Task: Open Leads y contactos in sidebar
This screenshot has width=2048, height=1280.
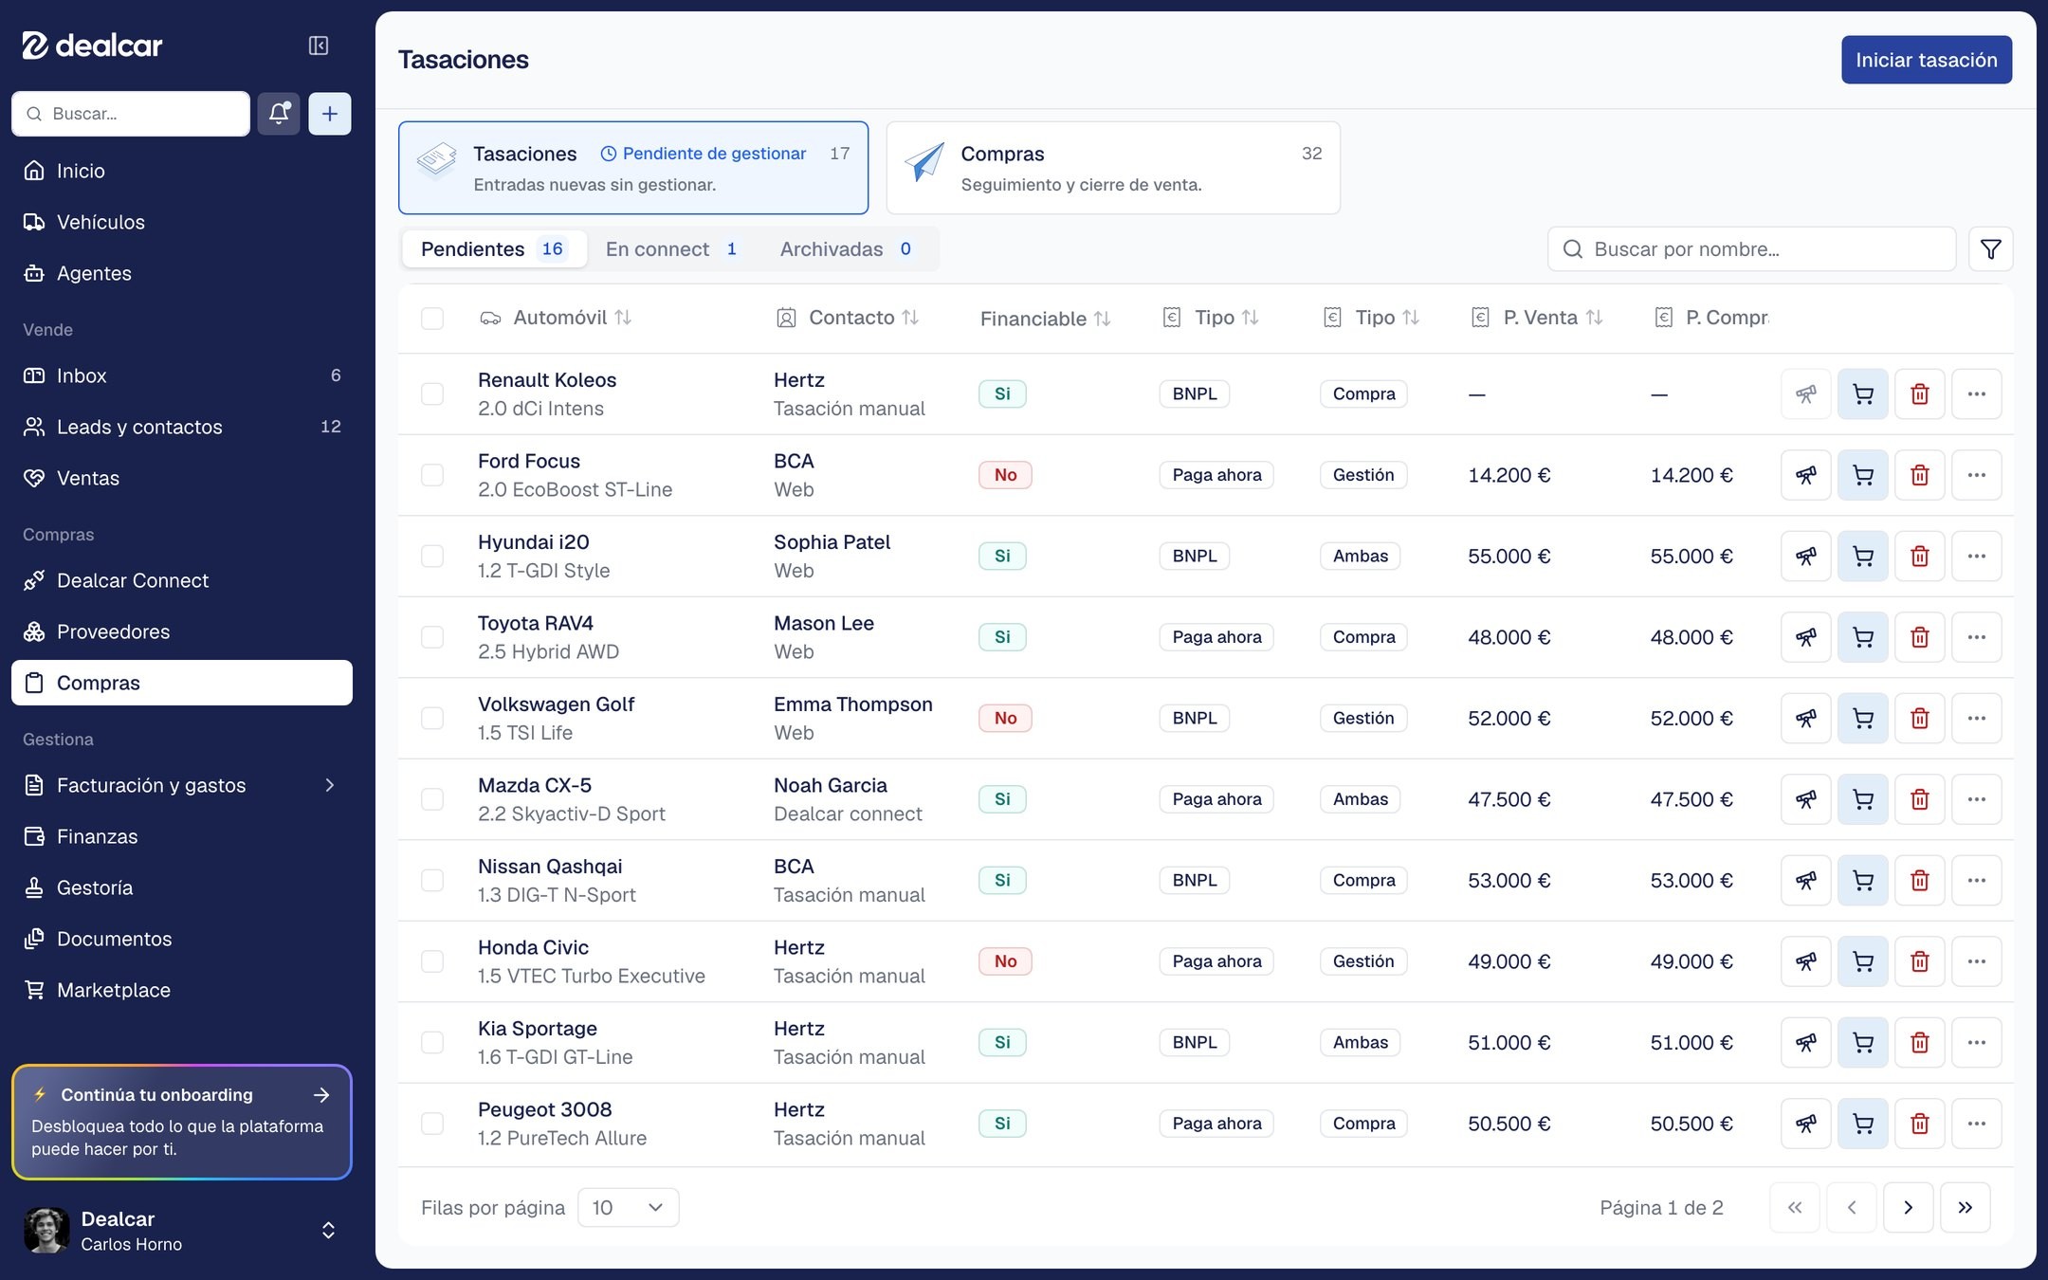Action: [x=182, y=427]
